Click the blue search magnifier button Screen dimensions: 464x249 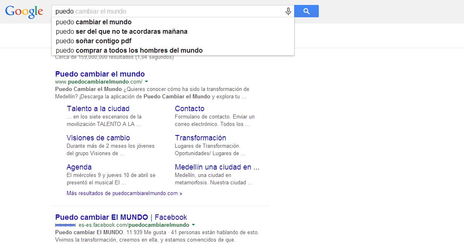pyautogui.click(x=306, y=11)
